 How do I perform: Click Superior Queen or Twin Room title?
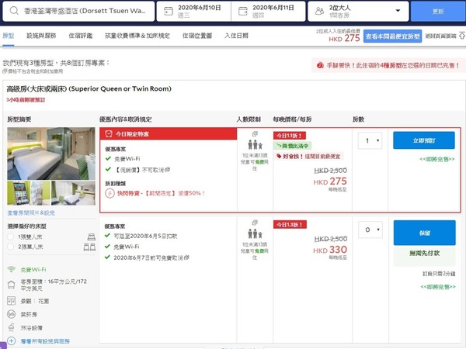89,88
